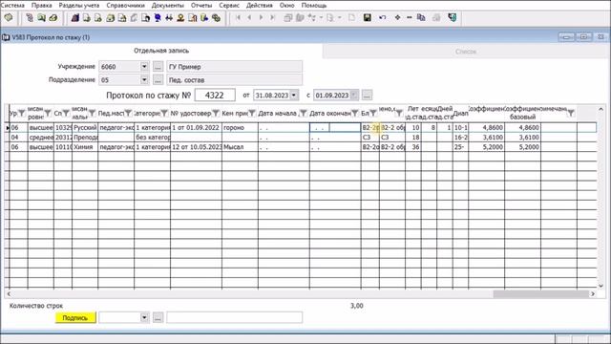Select the cell "1 от 01.09.2022"
The width and height of the screenshot is (611, 344).
tap(196, 127)
